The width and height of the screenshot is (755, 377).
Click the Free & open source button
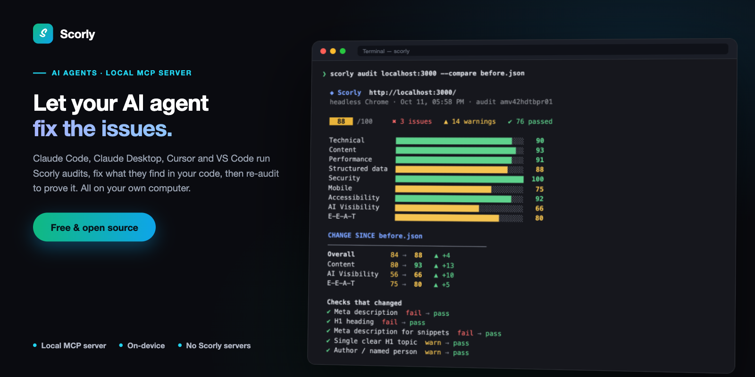coord(94,227)
